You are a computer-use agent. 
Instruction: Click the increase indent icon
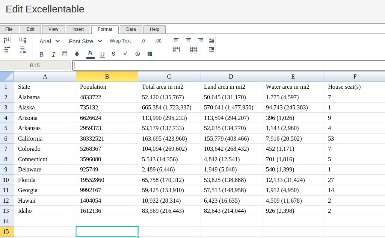[x=212, y=40]
